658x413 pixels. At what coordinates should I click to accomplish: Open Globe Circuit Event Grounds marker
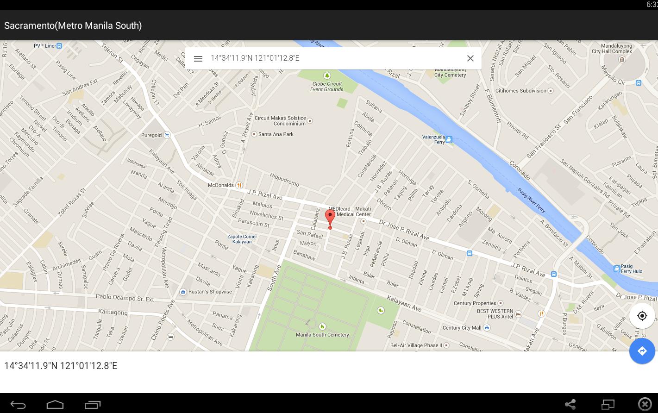pyautogui.click(x=327, y=75)
